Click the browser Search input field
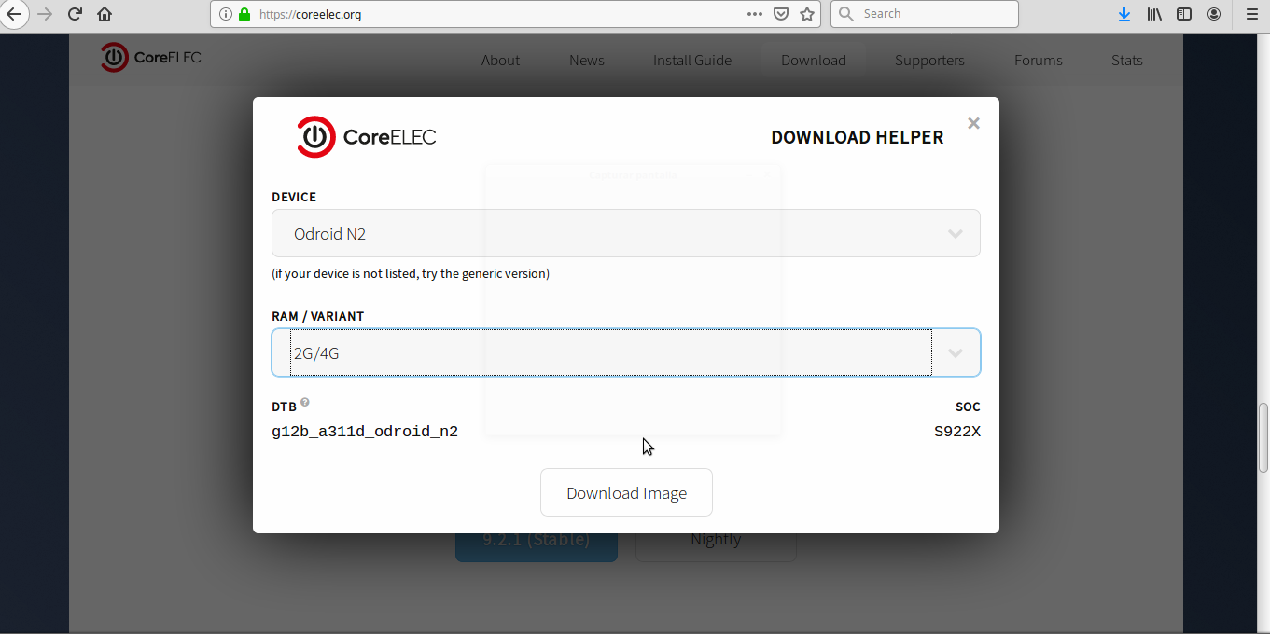1270x634 pixels. click(933, 14)
